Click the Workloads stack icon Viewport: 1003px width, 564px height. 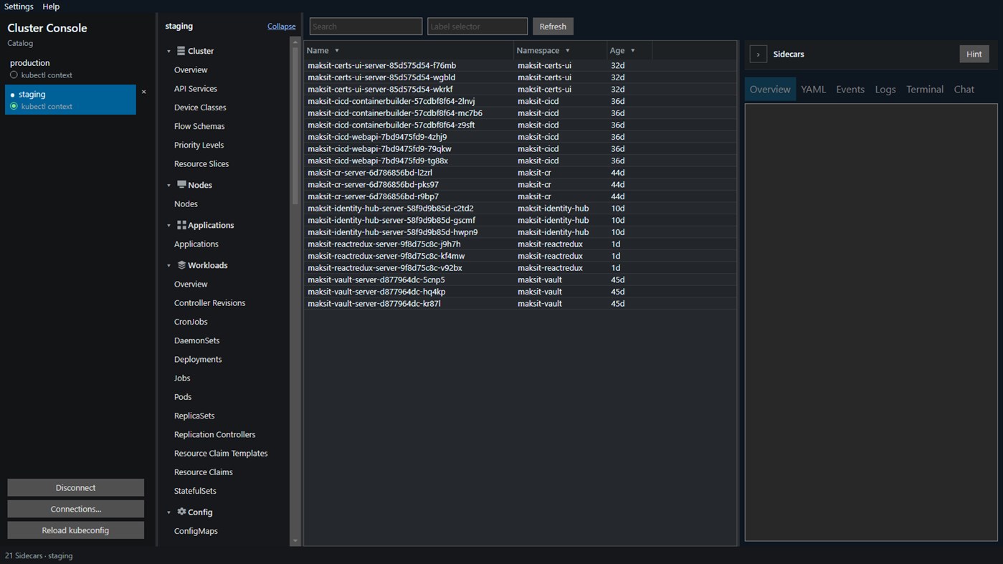click(x=181, y=265)
